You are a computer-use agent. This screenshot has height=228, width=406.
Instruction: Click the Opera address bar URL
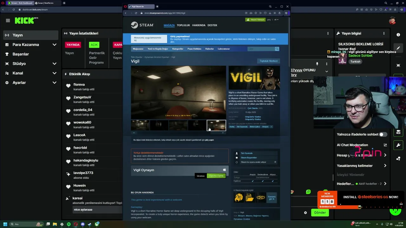pyautogui.click(x=165, y=13)
